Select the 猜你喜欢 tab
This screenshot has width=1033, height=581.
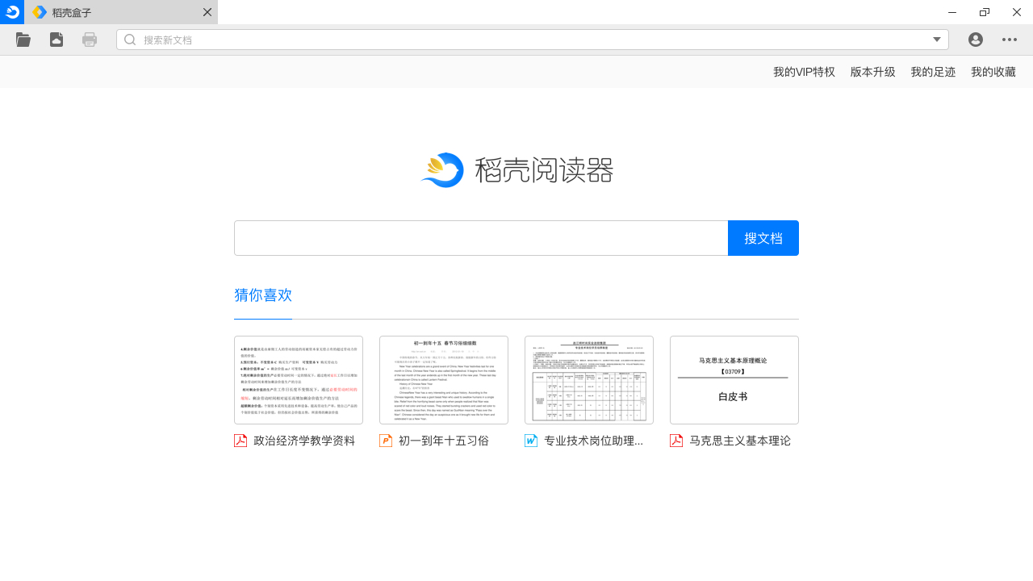point(263,295)
